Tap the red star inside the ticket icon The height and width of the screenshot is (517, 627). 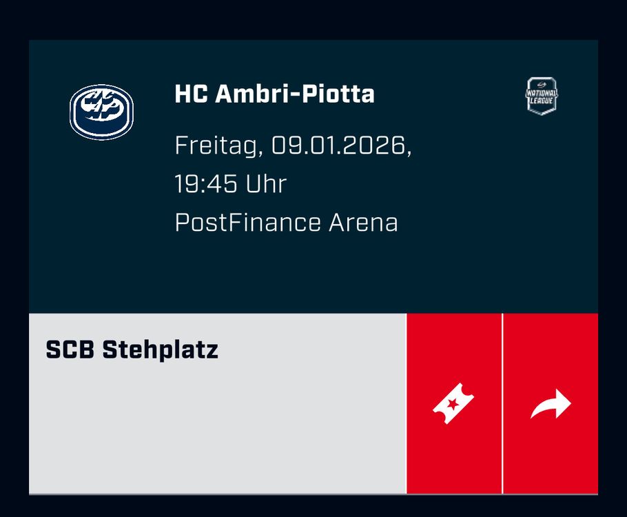[453, 404]
